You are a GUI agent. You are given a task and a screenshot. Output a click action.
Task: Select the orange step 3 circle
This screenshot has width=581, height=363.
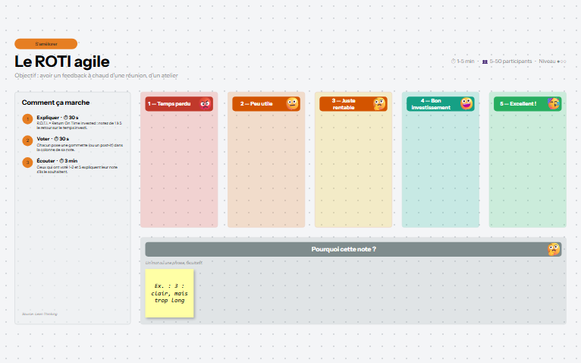[27, 163]
